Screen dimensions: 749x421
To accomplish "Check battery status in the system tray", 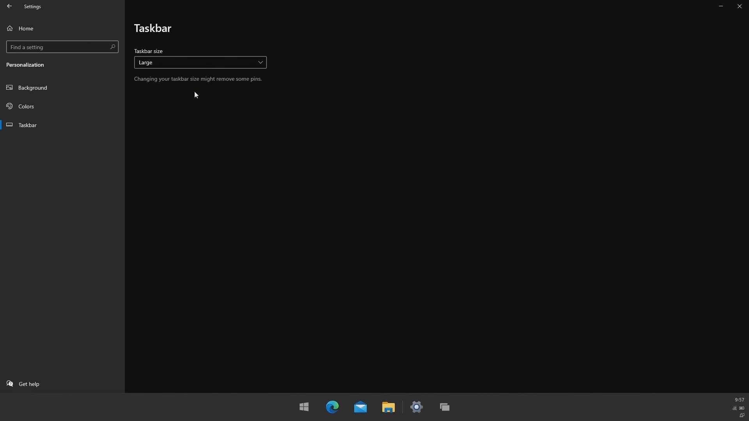I will click(743, 408).
